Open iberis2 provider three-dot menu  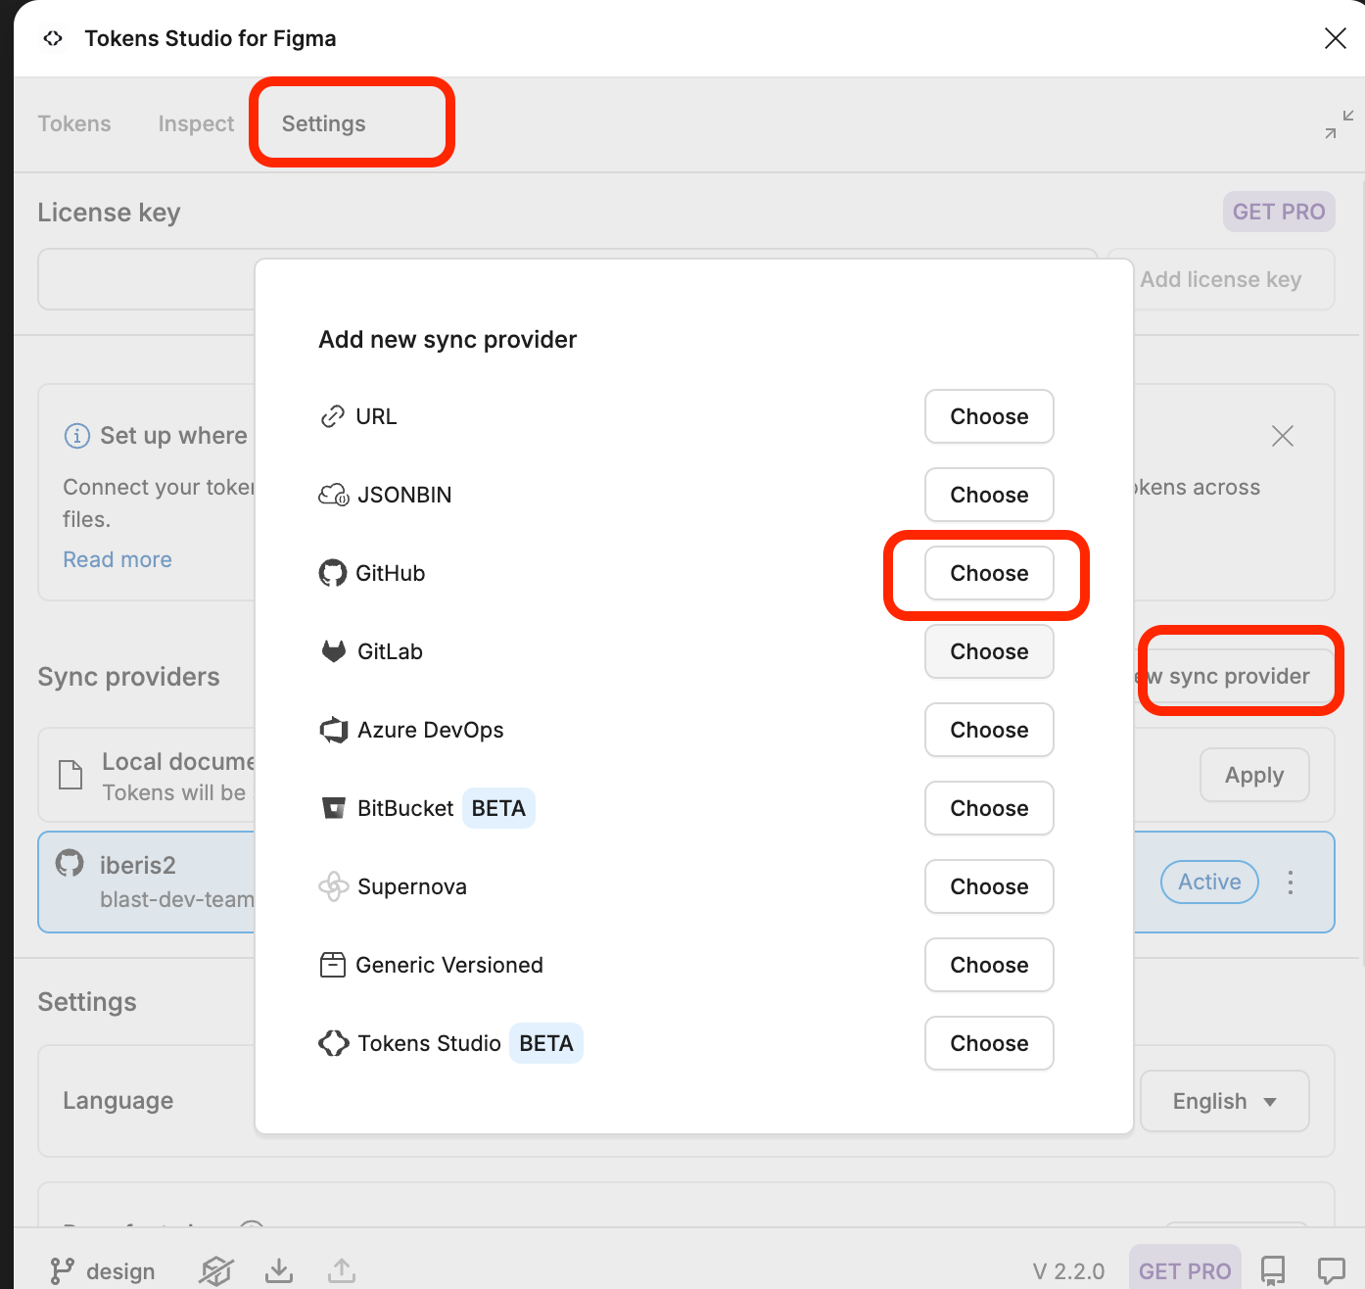point(1291,882)
